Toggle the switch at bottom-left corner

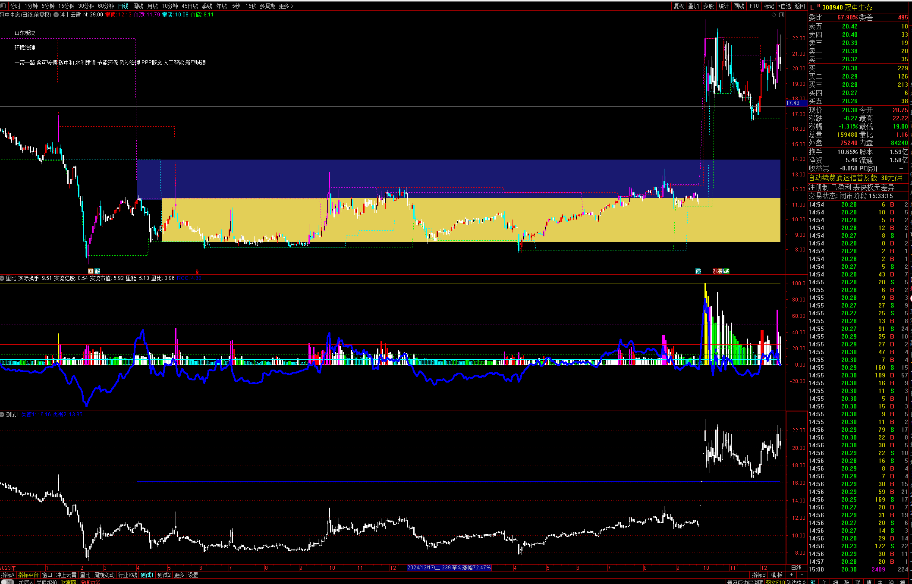8,582
